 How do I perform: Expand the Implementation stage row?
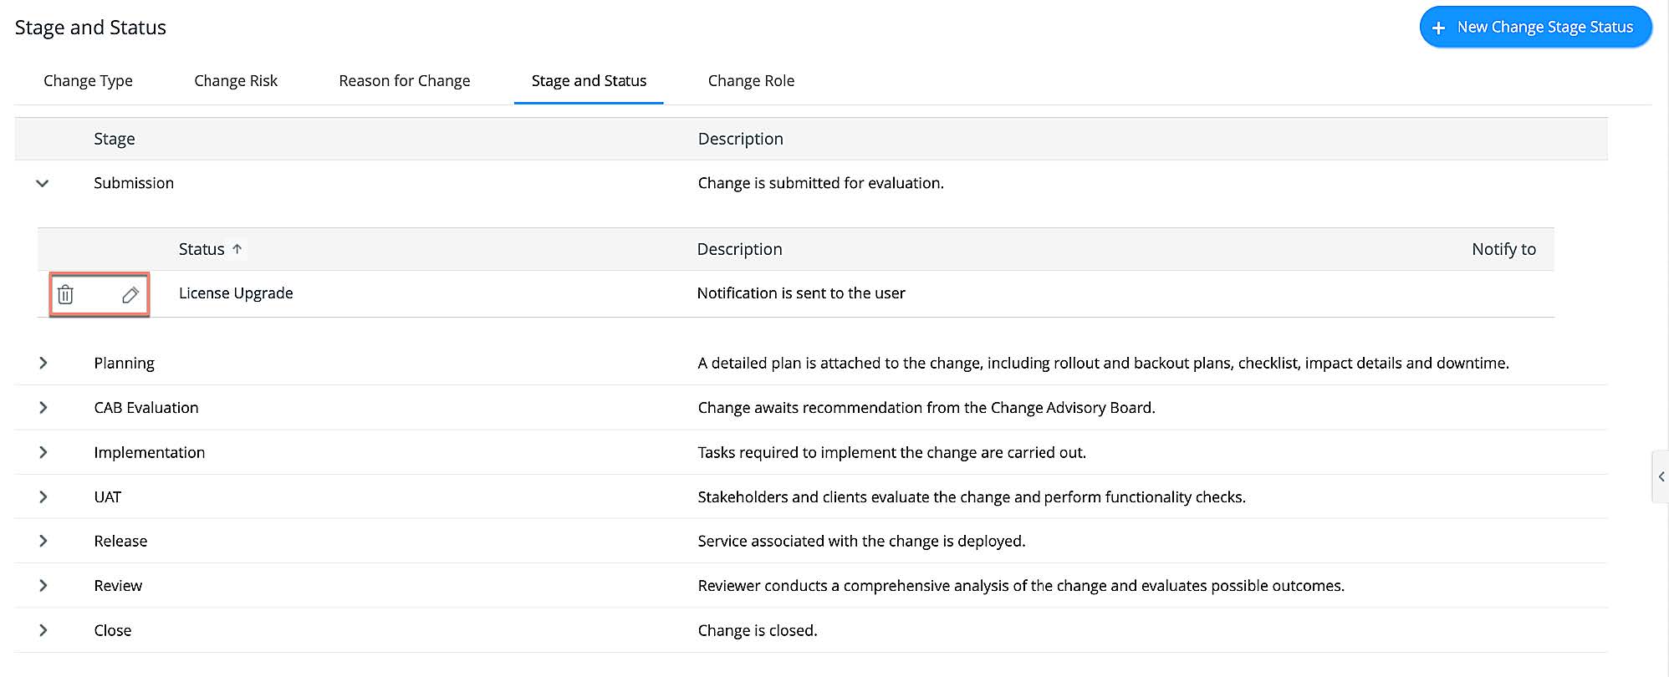(43, 452)
